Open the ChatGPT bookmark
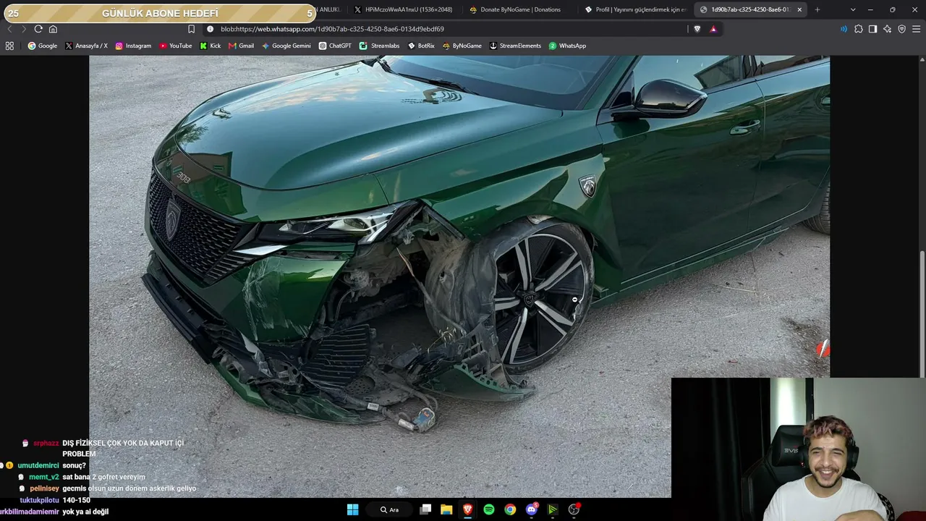The image size is (926, 521). [x=335, y=46]
